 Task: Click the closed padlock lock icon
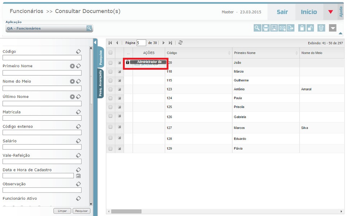click(x=302, y=28)
